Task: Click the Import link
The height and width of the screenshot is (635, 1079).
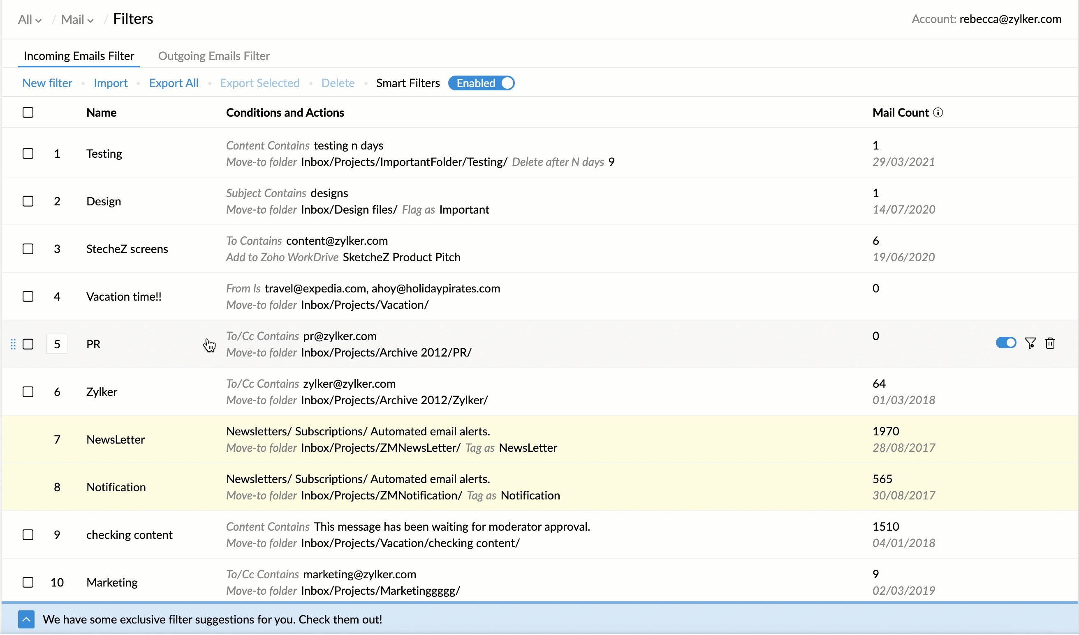Action: [111, 83]
